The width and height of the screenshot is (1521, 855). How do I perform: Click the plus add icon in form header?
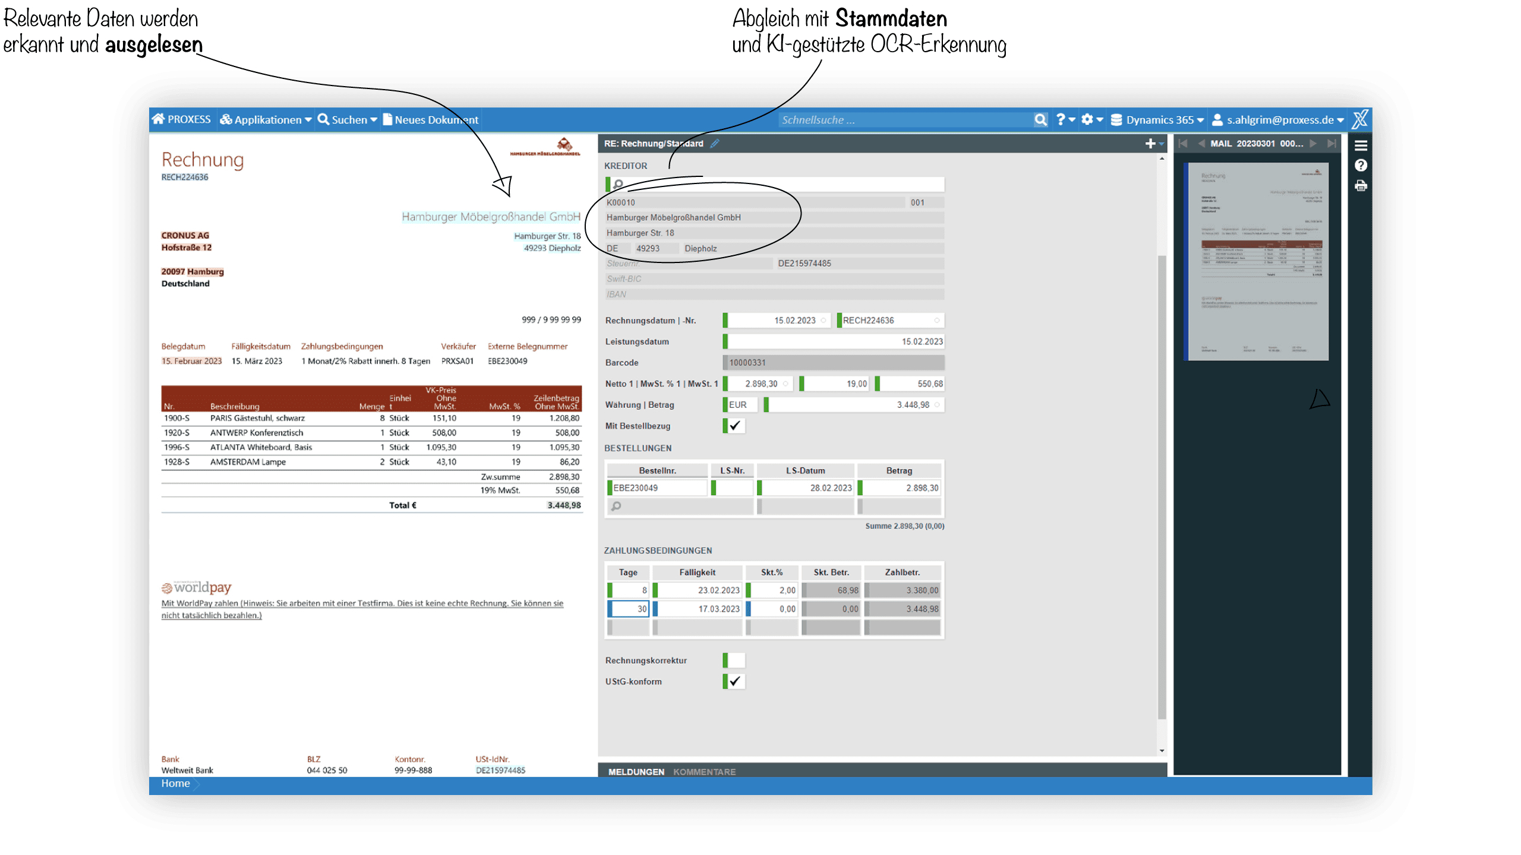point(1150,143)
